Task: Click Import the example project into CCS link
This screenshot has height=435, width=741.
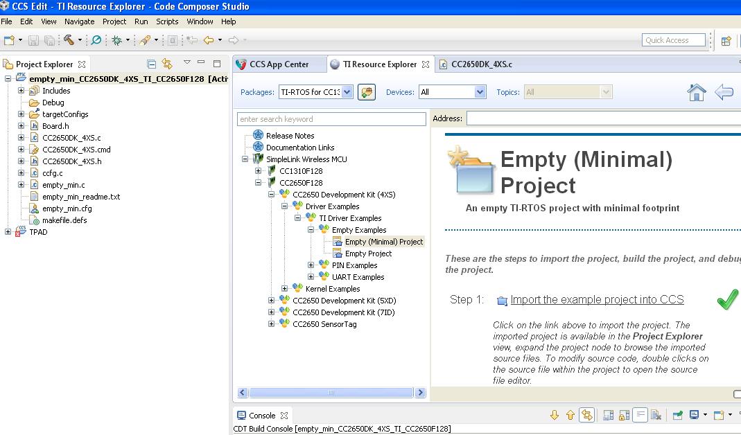Action: [597, 299]
